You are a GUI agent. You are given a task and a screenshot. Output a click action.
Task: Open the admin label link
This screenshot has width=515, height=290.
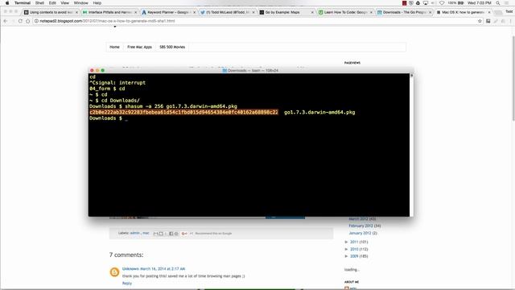(135, 233)
